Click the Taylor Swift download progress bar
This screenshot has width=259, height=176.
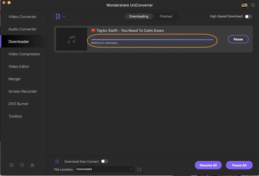click(152, 40)
